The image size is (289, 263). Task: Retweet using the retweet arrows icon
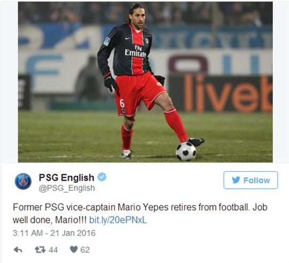point(40,250)
